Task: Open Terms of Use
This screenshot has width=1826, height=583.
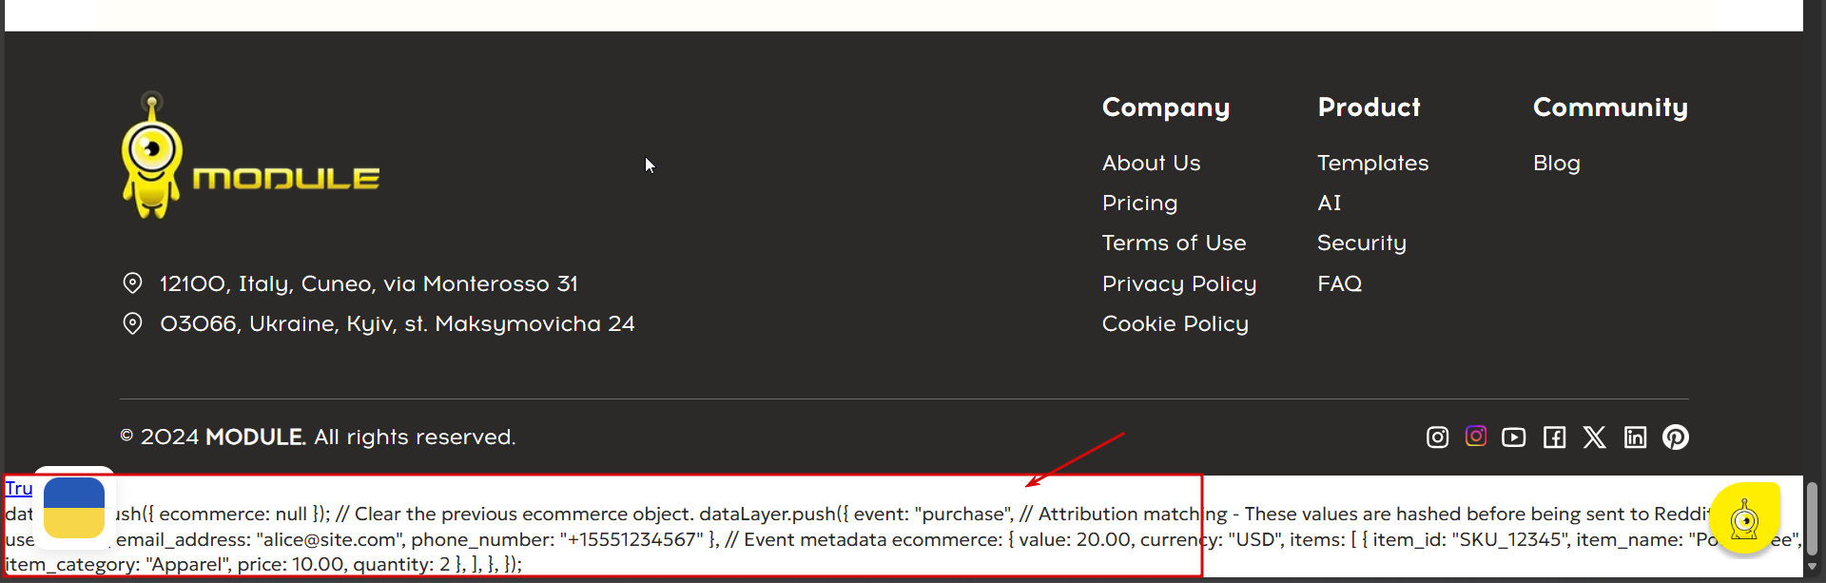Action: point(1174,243)
